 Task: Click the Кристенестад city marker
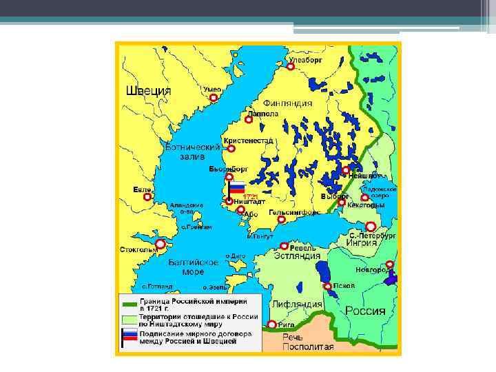[231, 148]
